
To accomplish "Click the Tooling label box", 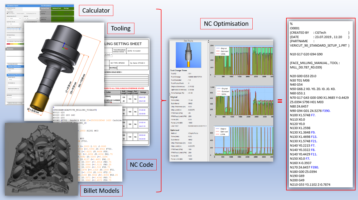I will [121, 28].
